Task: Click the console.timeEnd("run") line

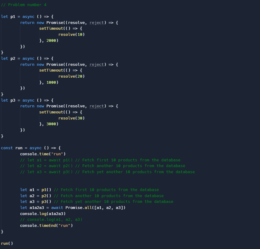Action: coord(46,226)
